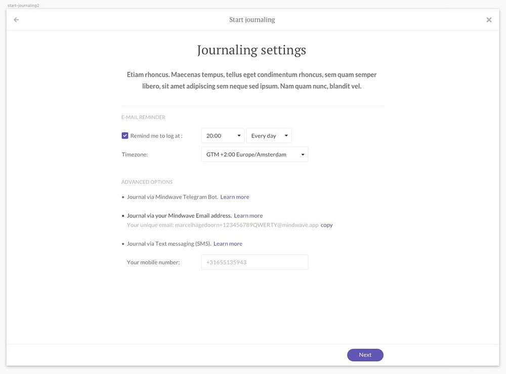The height and width of the screenshot is (374, 506).
Task: Click the Remind me to log label
Action: coord(156,135)
